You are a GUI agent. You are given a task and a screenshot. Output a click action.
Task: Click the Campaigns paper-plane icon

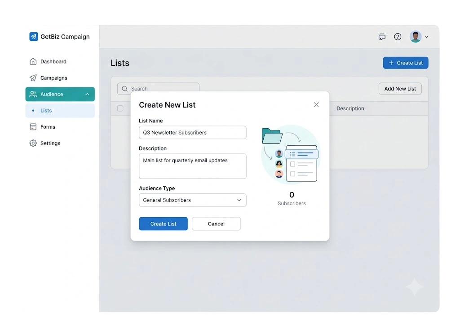click(x=33, y=78)
